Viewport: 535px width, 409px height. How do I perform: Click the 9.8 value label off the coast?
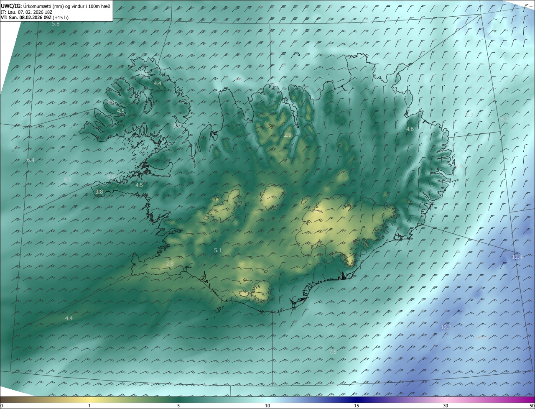click(459, 166)
